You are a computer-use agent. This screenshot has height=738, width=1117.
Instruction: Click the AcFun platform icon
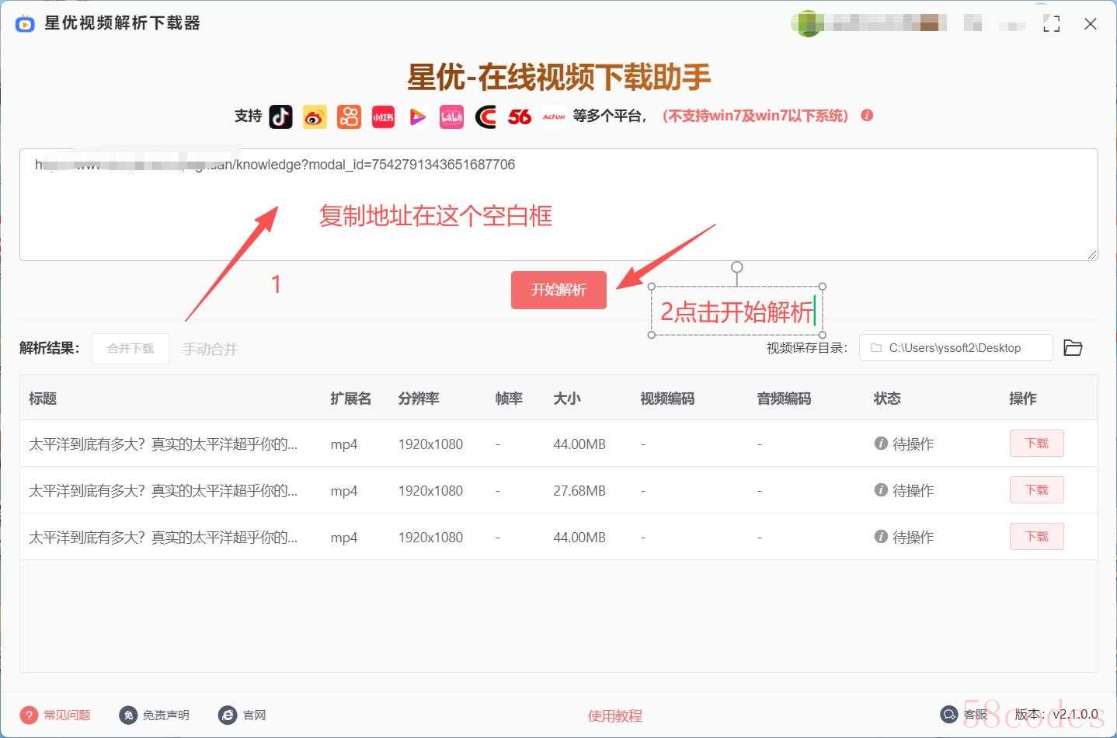554,117
